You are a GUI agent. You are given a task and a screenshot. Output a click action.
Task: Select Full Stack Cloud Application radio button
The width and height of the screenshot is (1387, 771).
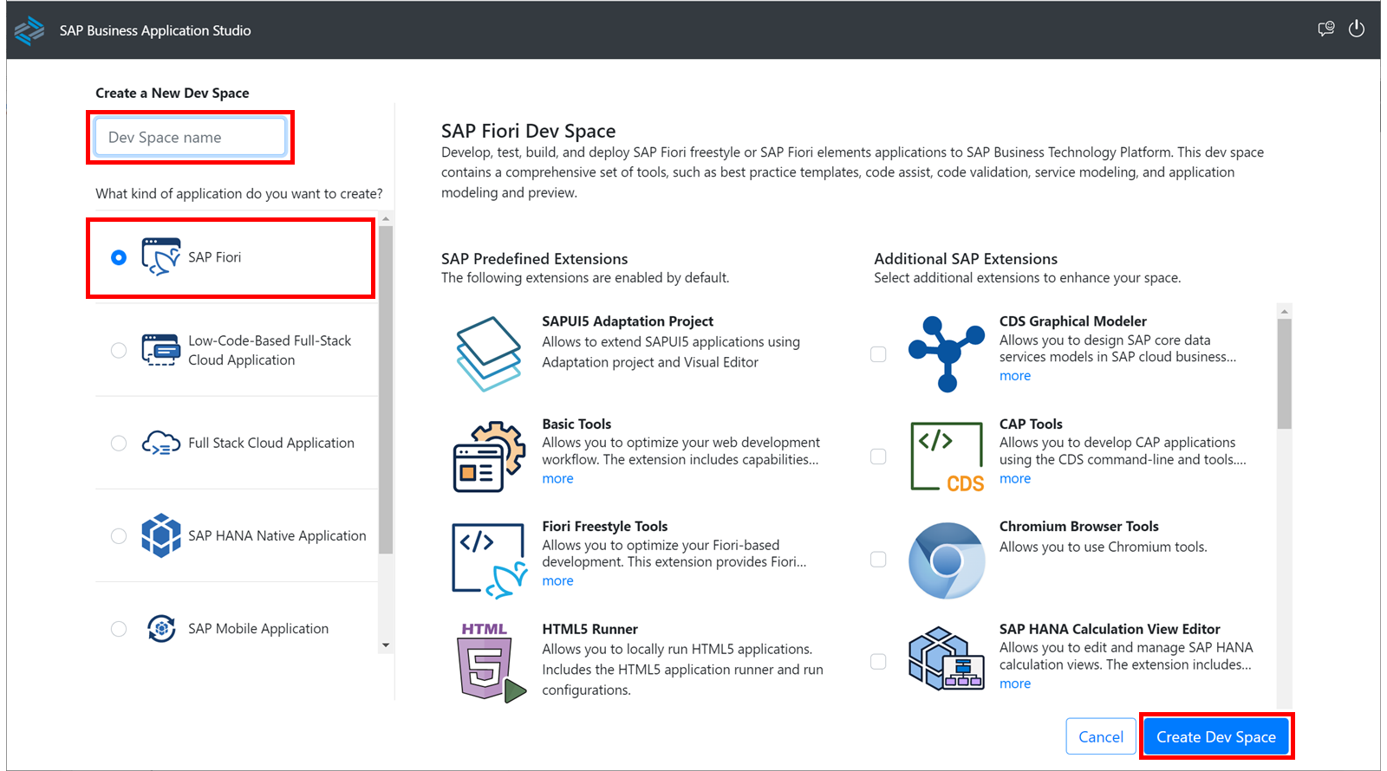pyautogui.click(x=119, y=443)
